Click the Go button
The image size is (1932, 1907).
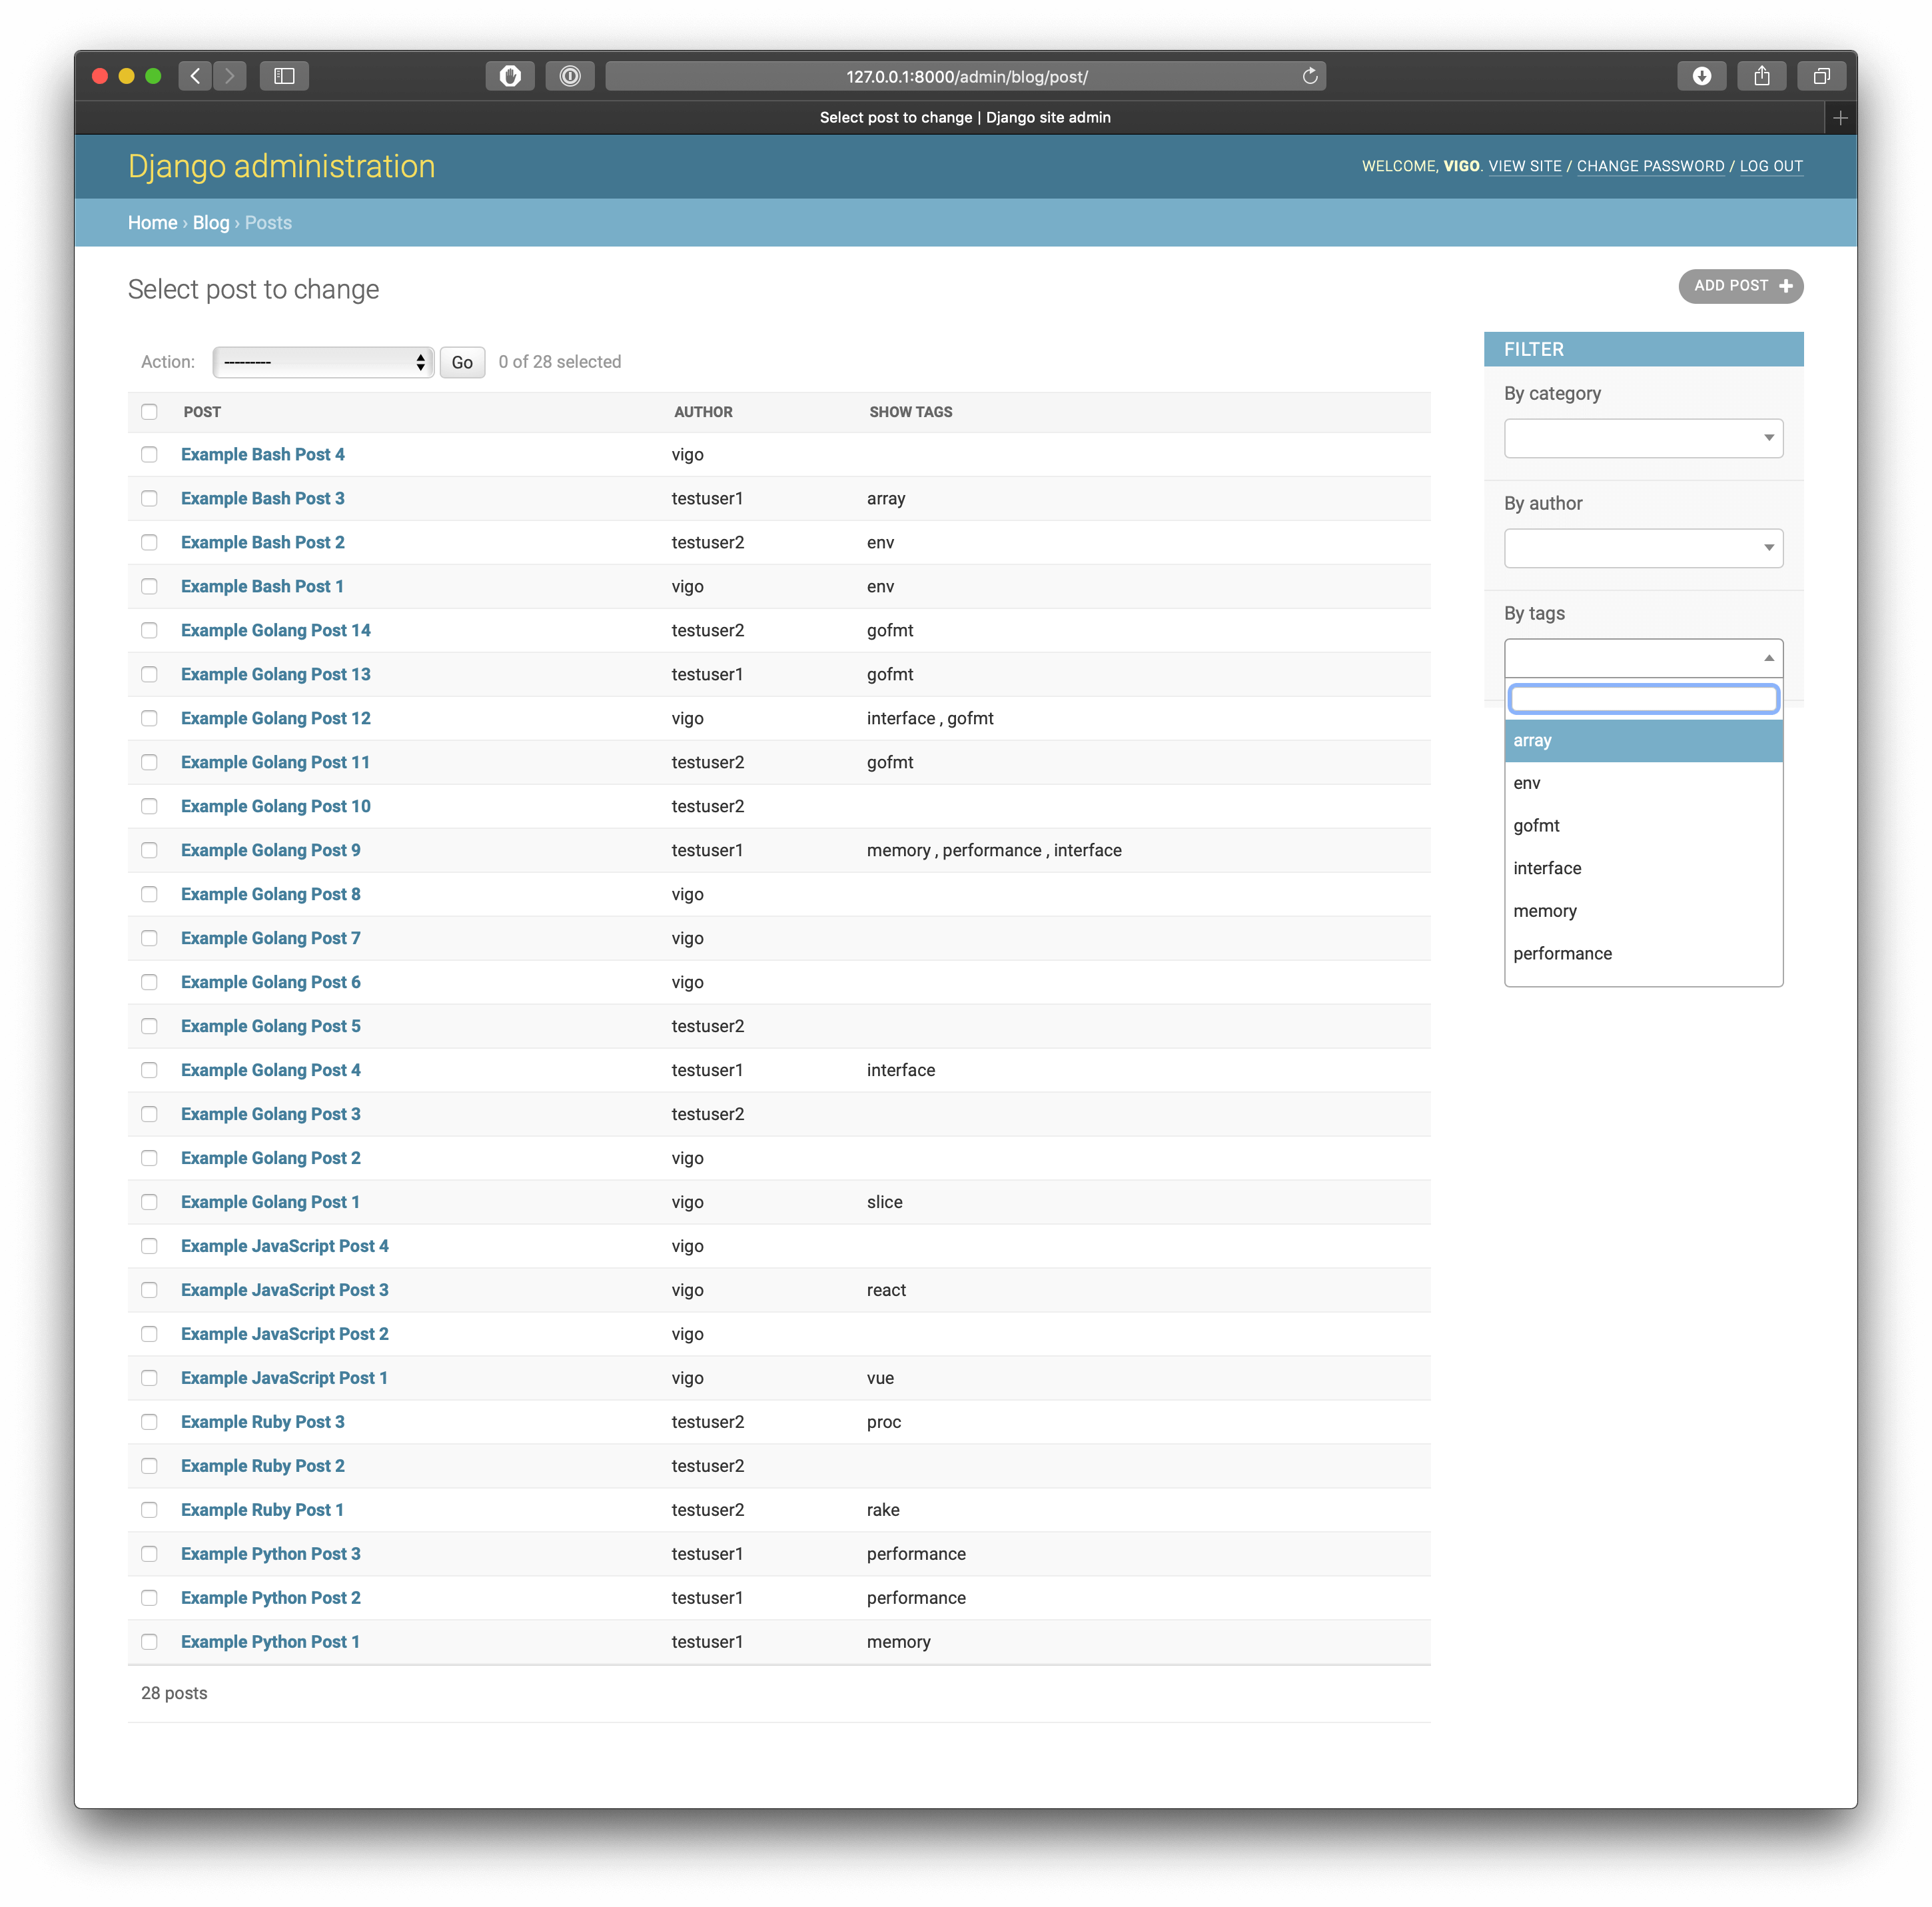(461, 362)
